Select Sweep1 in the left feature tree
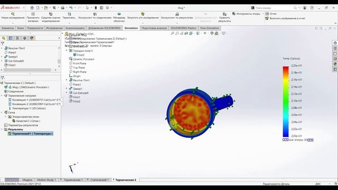This screenshot has width=338, height=190. (x=13, y=56)
